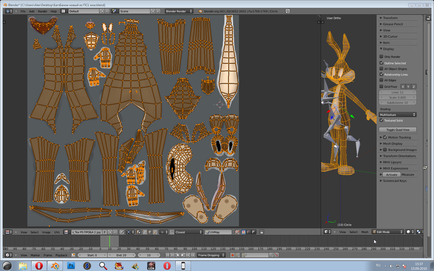The height and width of the screenshot is (271, 434).
Task: Open the Multitexture shading dropdown
Action: pyautogui.click(x=398, y=115)
